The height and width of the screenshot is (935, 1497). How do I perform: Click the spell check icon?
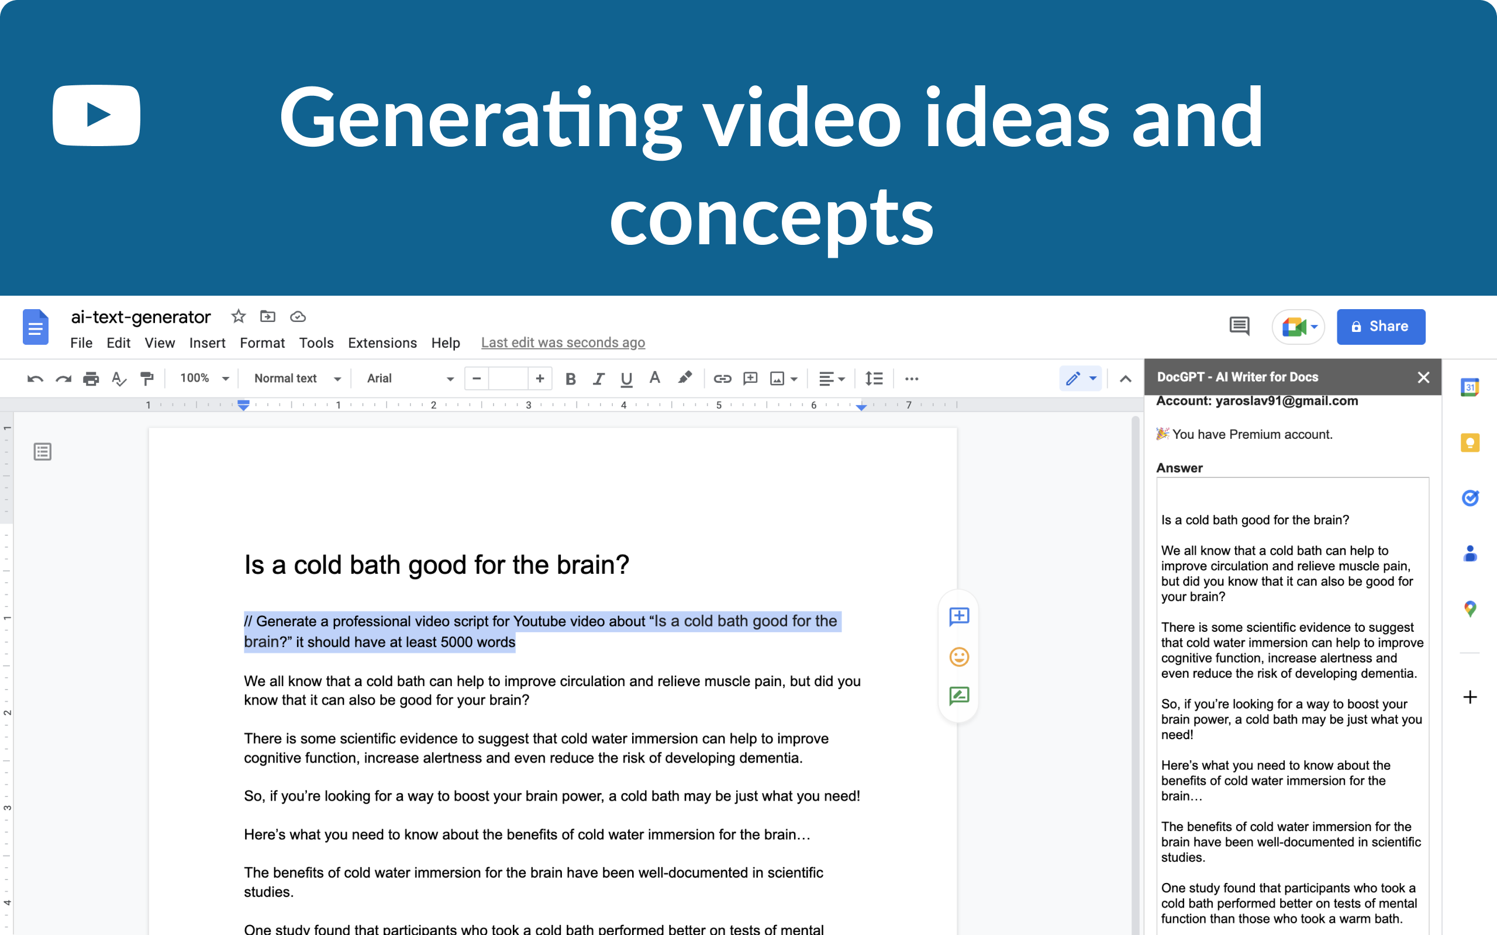[119, 379]
